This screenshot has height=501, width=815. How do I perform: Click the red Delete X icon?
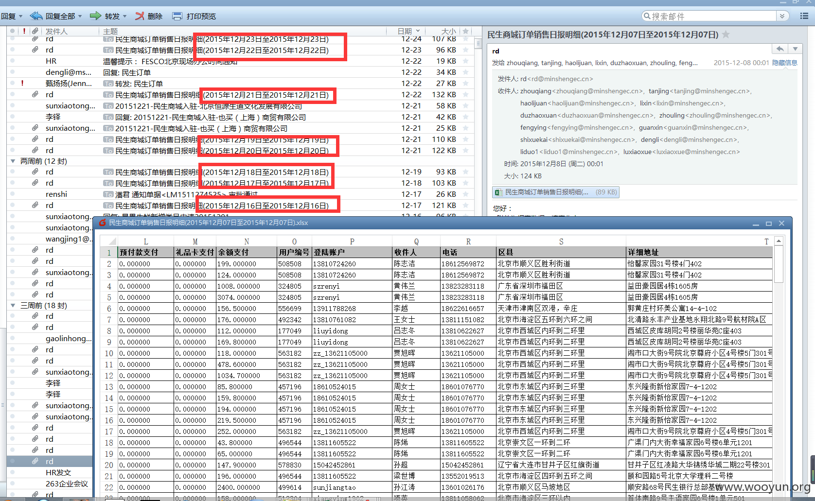click(x=140, y=16)
